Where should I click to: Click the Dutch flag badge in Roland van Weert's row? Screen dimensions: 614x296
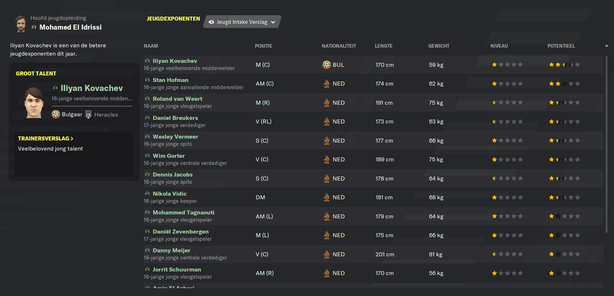click(x=327, y=103)
